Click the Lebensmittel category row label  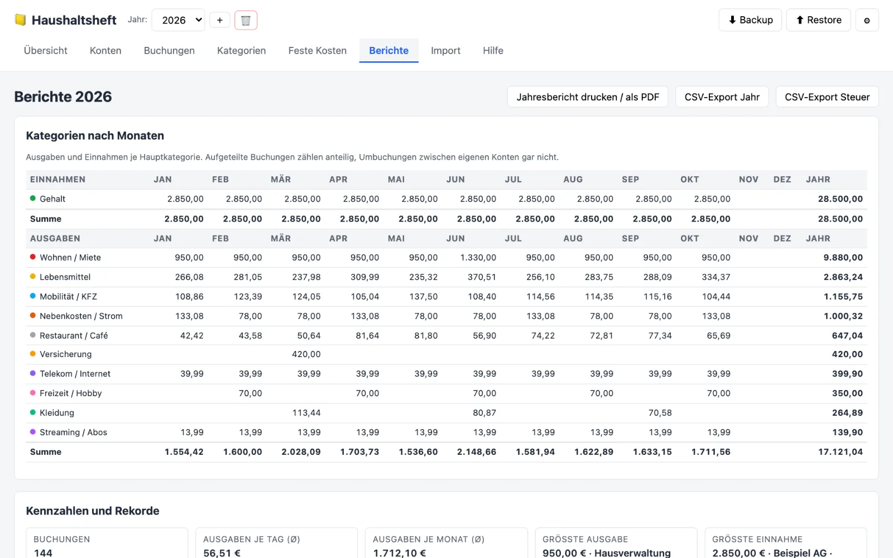[65, 277]
